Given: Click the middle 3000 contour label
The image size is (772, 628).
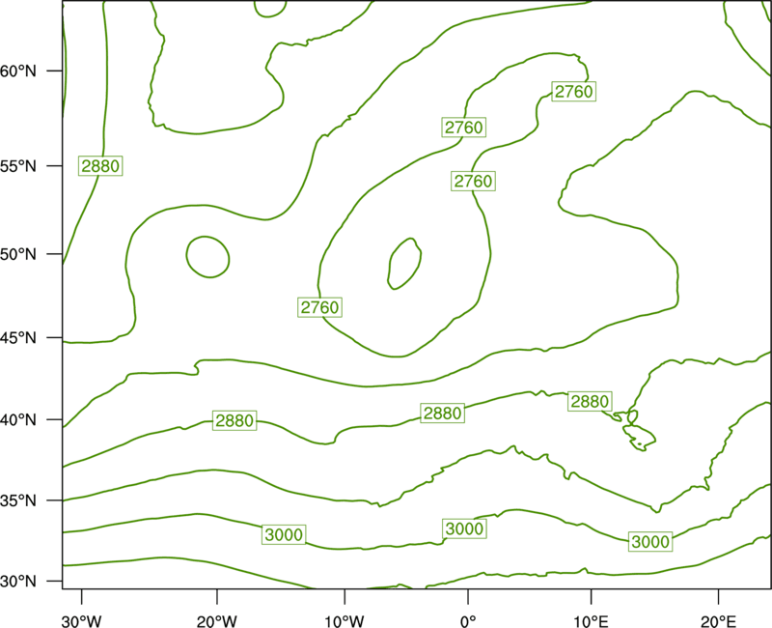Looking at the screenshot, I should point(464,528).
